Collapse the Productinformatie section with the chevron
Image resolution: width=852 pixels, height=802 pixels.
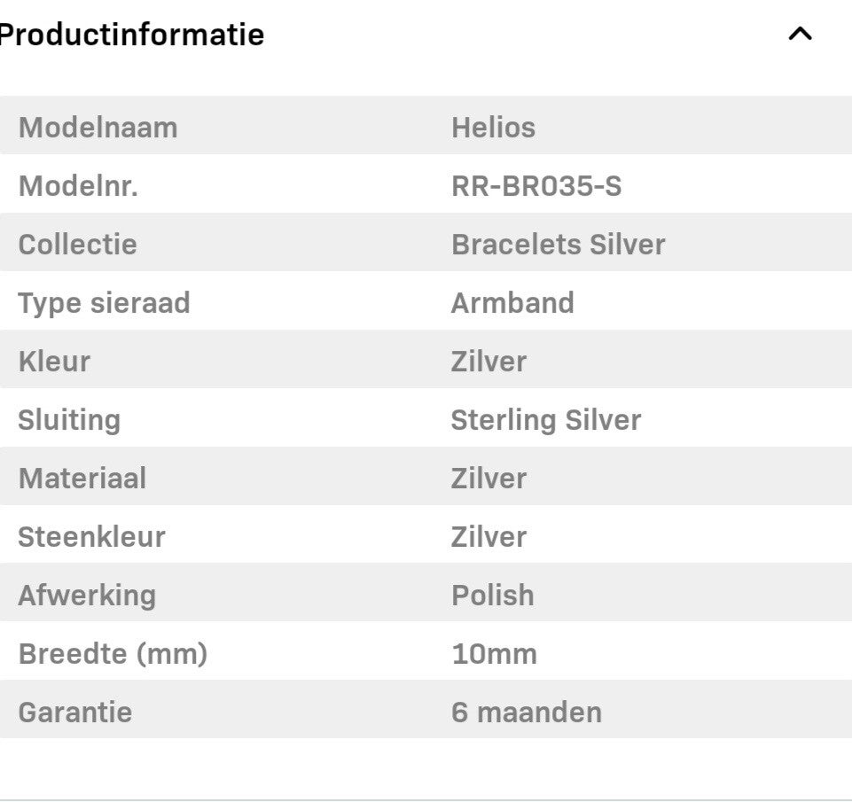800,35
